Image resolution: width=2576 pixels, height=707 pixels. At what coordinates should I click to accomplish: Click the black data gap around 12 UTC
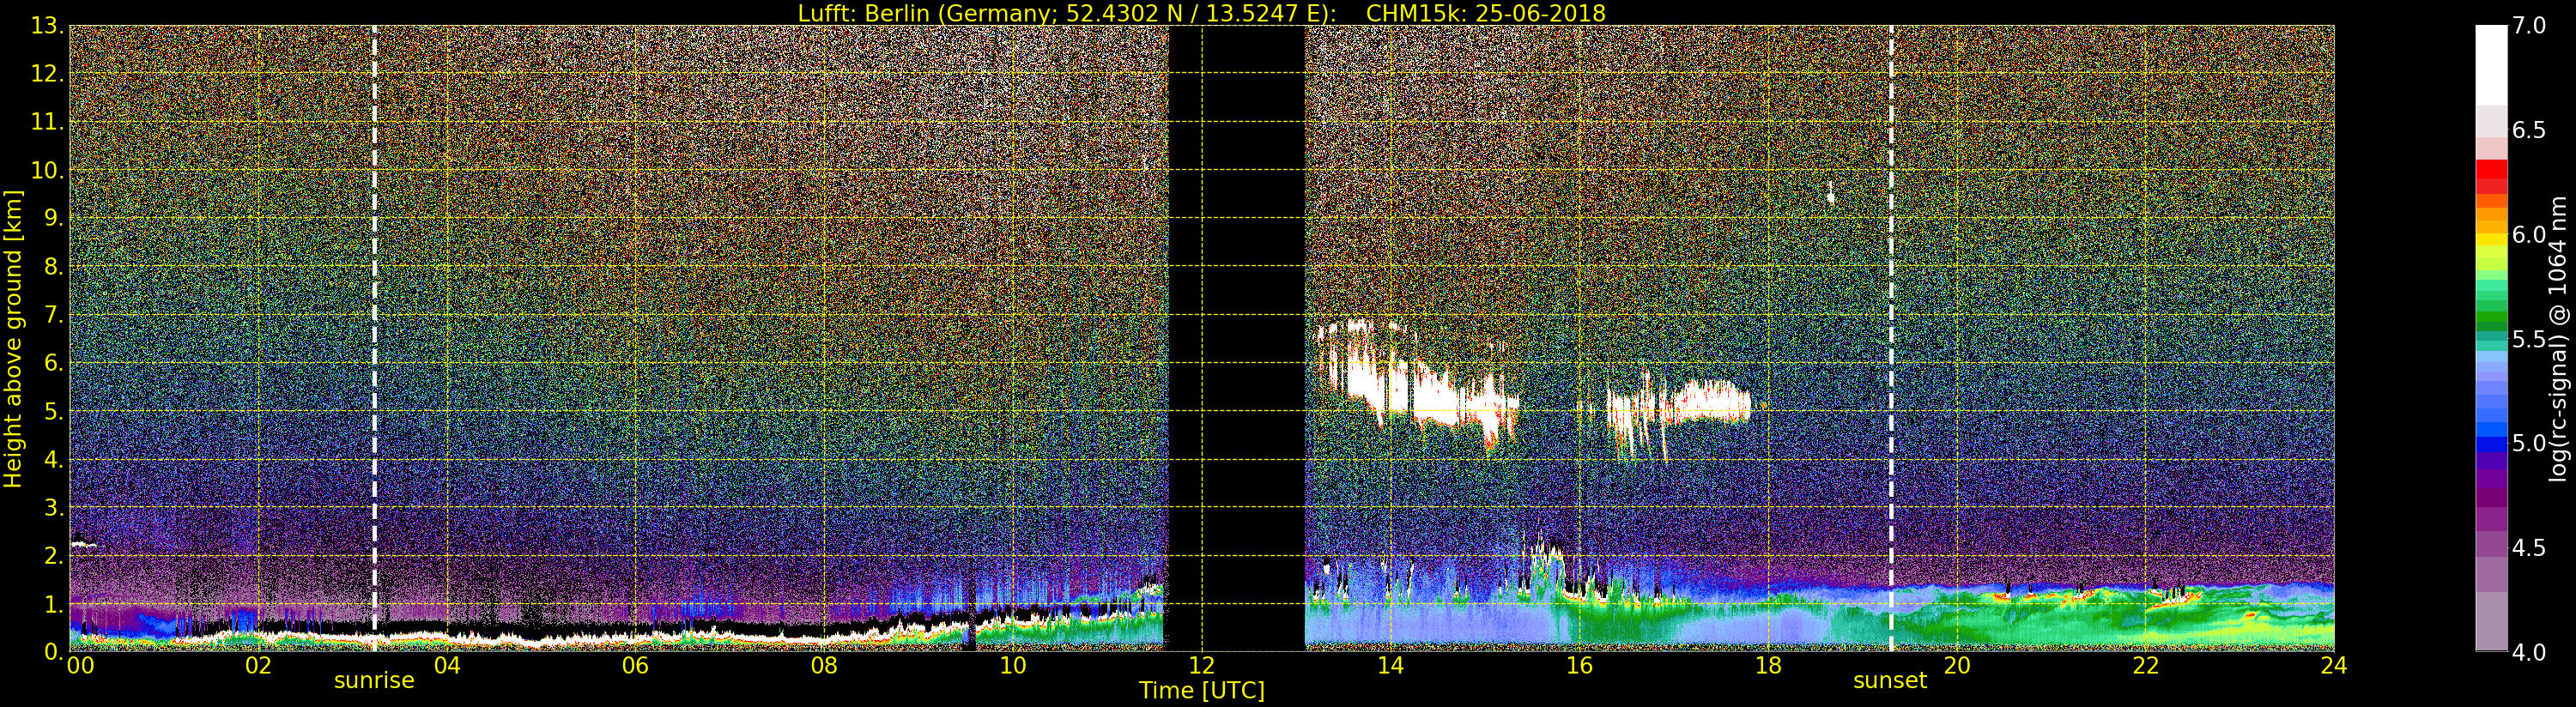point(1236,338)
